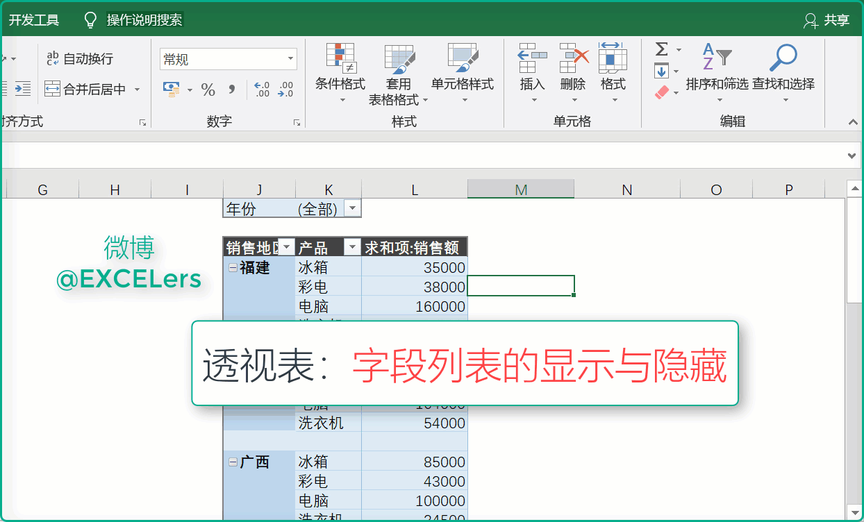Open the 开发工具 ribbon tab
The image size is (864, 522).
pyautogui.click(x=34, y=20)
